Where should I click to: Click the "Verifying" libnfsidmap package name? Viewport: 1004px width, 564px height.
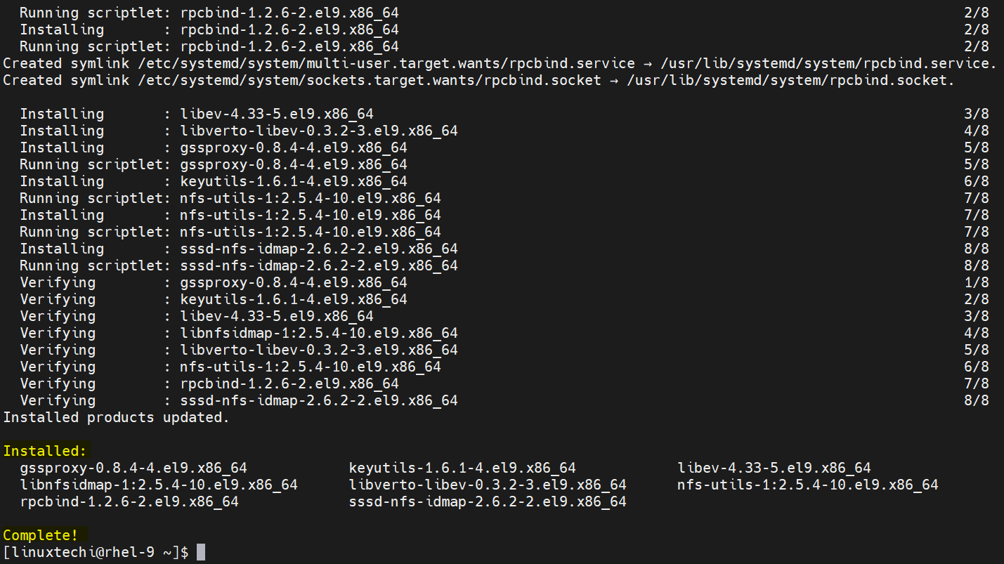pyautogui.click(x=319, y=333)
